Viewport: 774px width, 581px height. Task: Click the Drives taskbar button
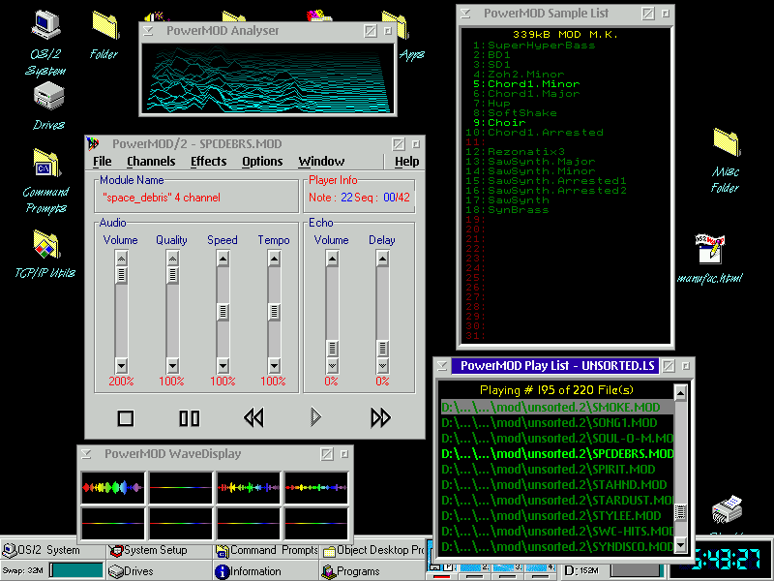coord(159,571)
